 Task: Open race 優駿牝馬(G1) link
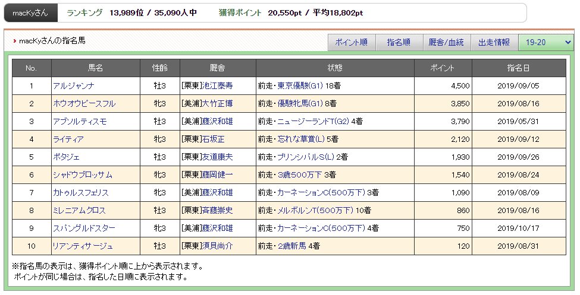[300, 104]
